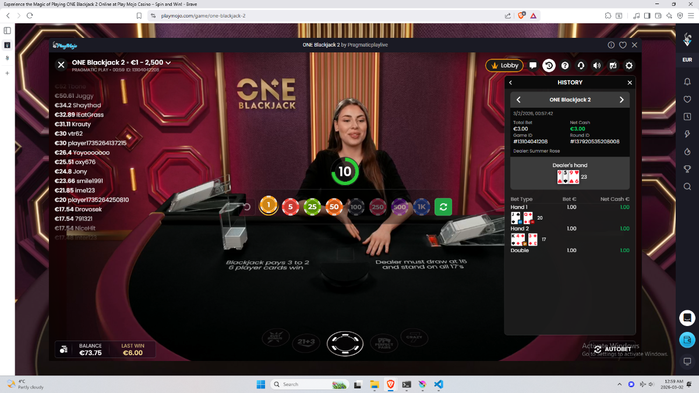Open game info circle icon in header
This screenshot has height=393, width=699.
tap(611, 45)
